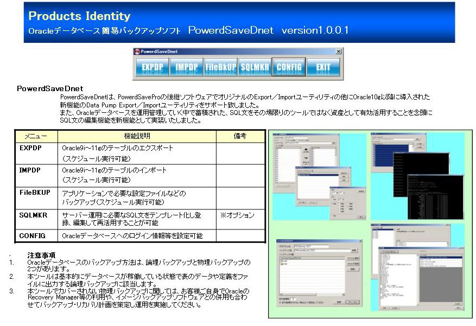
Task: Click "Oracle9i～11gのテーブルのエクスポート" description text
Action: click(117, 148)
